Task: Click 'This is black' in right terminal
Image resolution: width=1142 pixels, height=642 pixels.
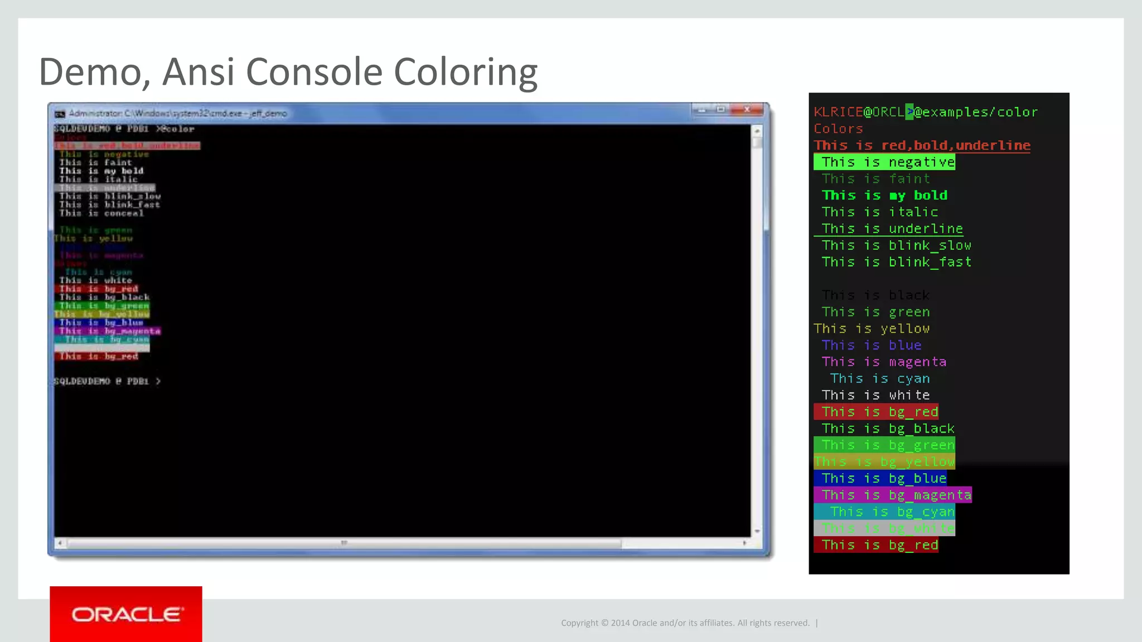Action: pos(875,295)
